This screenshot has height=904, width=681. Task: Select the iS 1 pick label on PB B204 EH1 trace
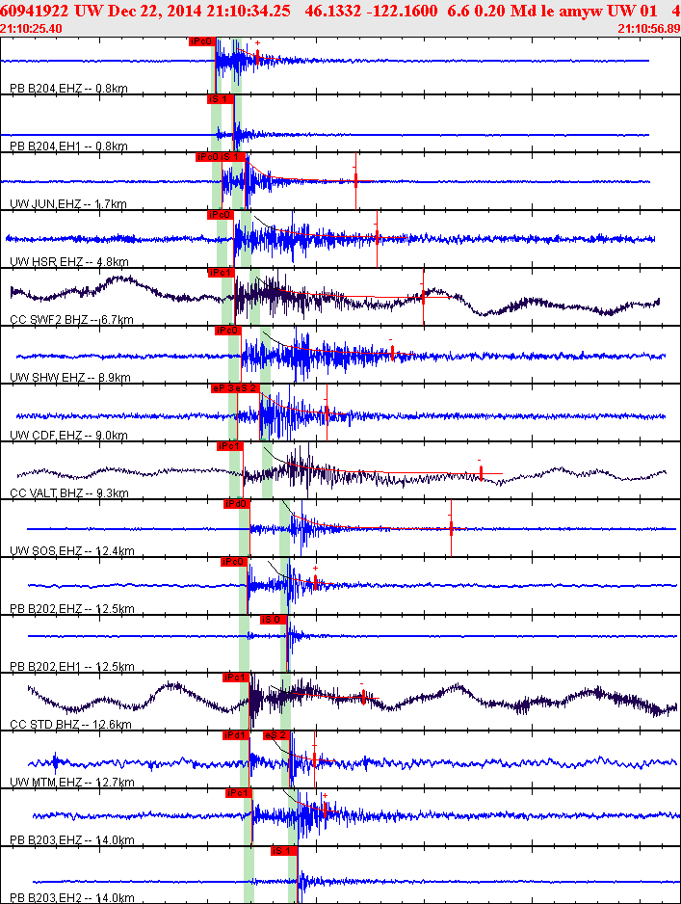[221, 99]
